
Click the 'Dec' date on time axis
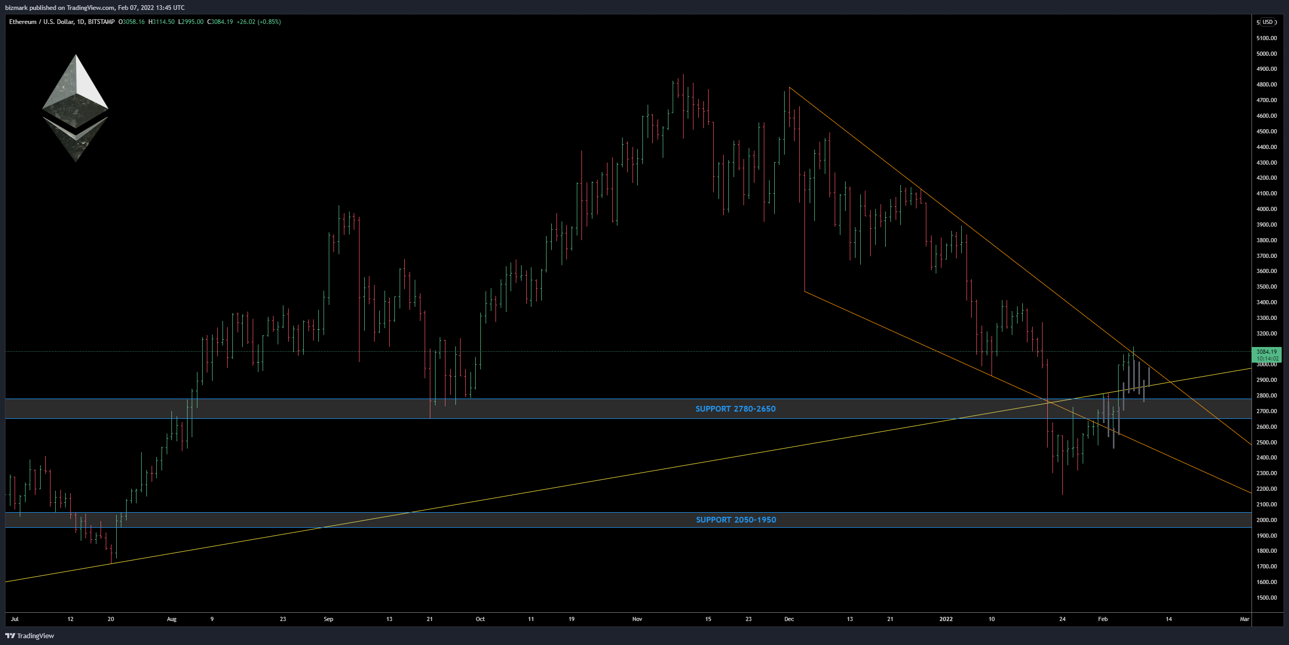tap(789, 619)
